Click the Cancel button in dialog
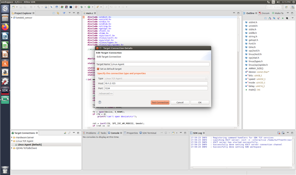This screenshot has width=296, height=175. (x=180, y=102)
